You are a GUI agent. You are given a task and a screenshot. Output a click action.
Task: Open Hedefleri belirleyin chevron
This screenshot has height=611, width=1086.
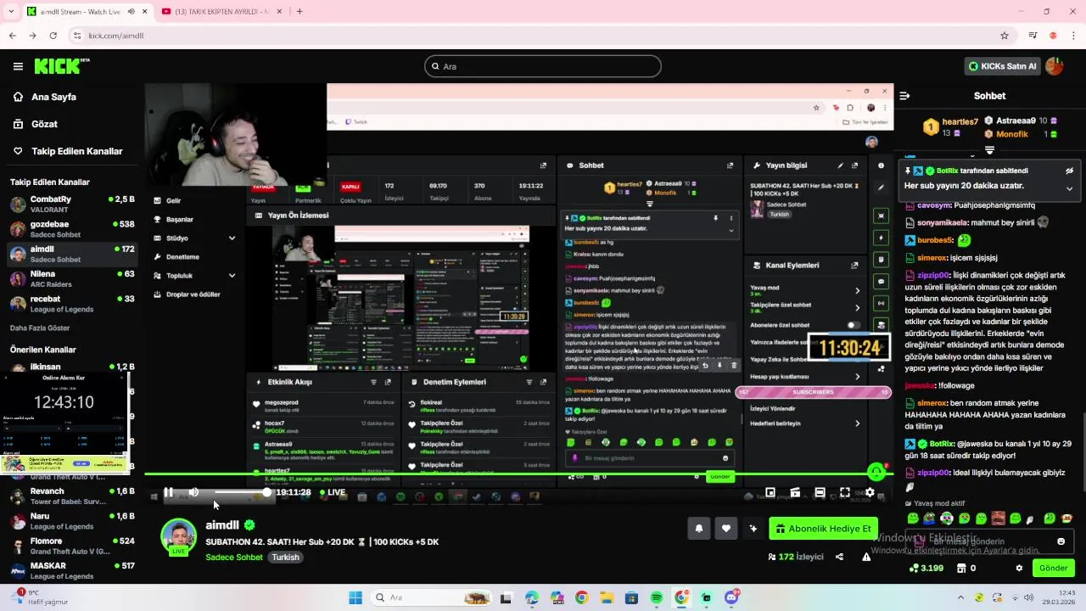pos(857,423)
